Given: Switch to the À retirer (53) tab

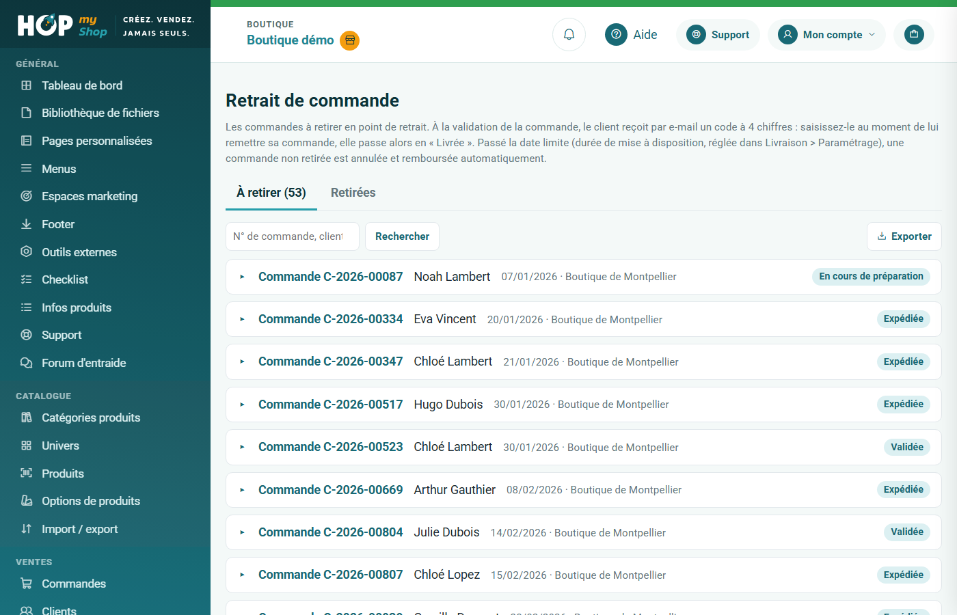Looking at the screenshot, I should coord(271,193).
